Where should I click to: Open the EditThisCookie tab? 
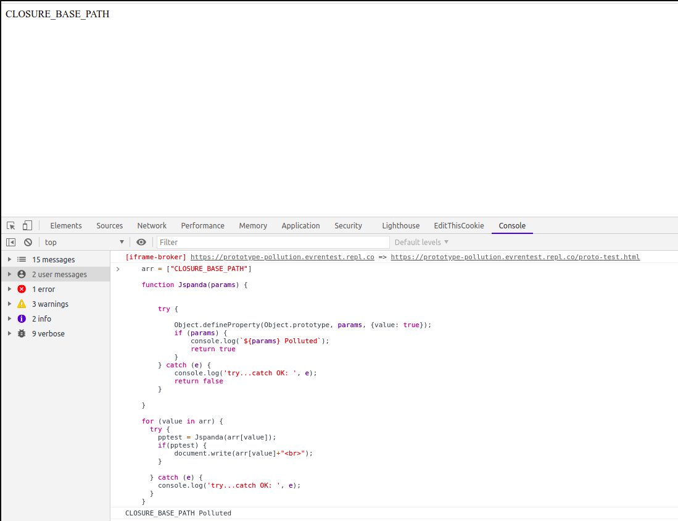458,226
